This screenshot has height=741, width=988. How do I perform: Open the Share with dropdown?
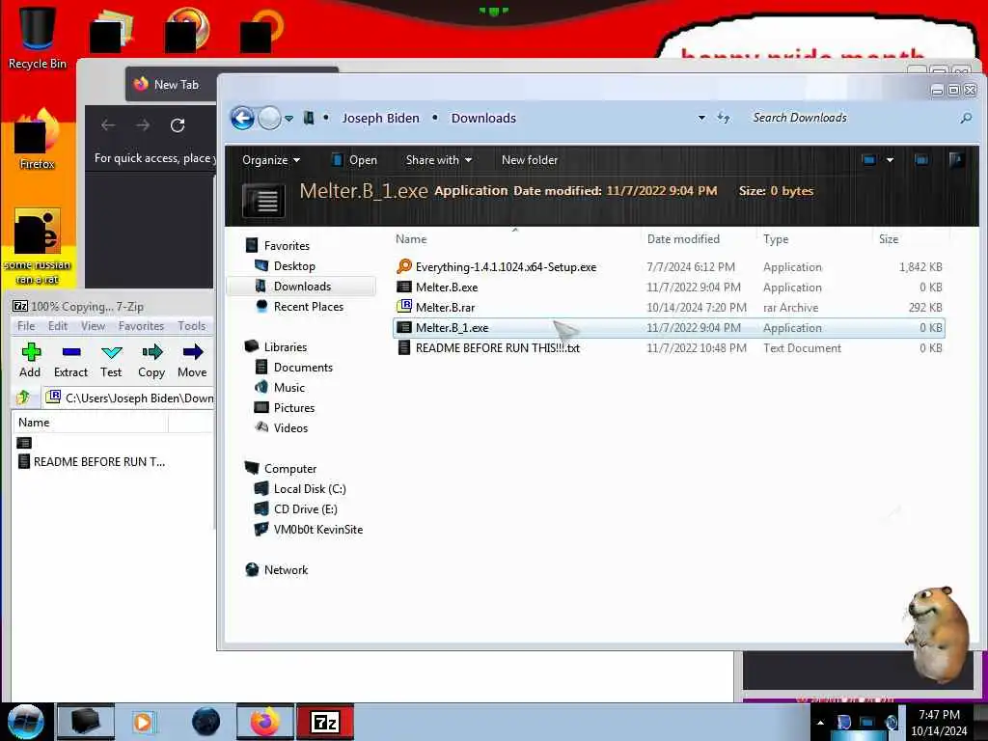[x=439, y=160]
